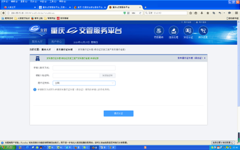
Task: Click the home icon in toolbar
Action: tap(208, 13)
